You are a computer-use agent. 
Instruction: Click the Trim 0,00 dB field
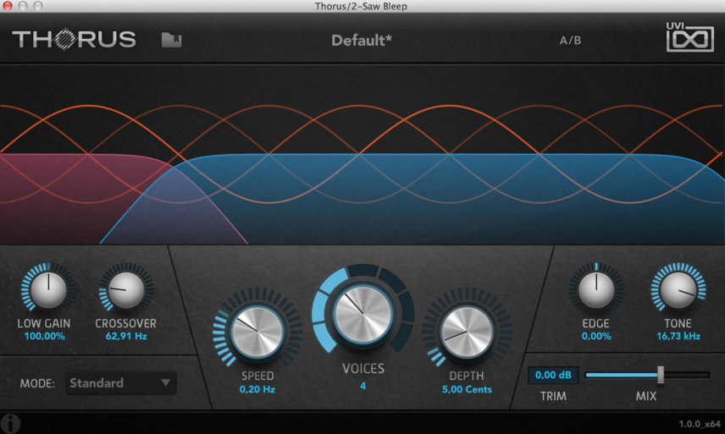click(x=553, y=375)
